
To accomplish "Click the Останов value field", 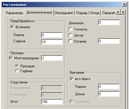I will tap(109, 41).
